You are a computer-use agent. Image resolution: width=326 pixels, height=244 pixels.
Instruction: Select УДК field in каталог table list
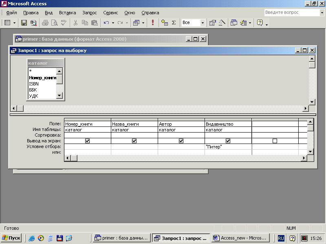pyautogui.click(x=42, y=96)
